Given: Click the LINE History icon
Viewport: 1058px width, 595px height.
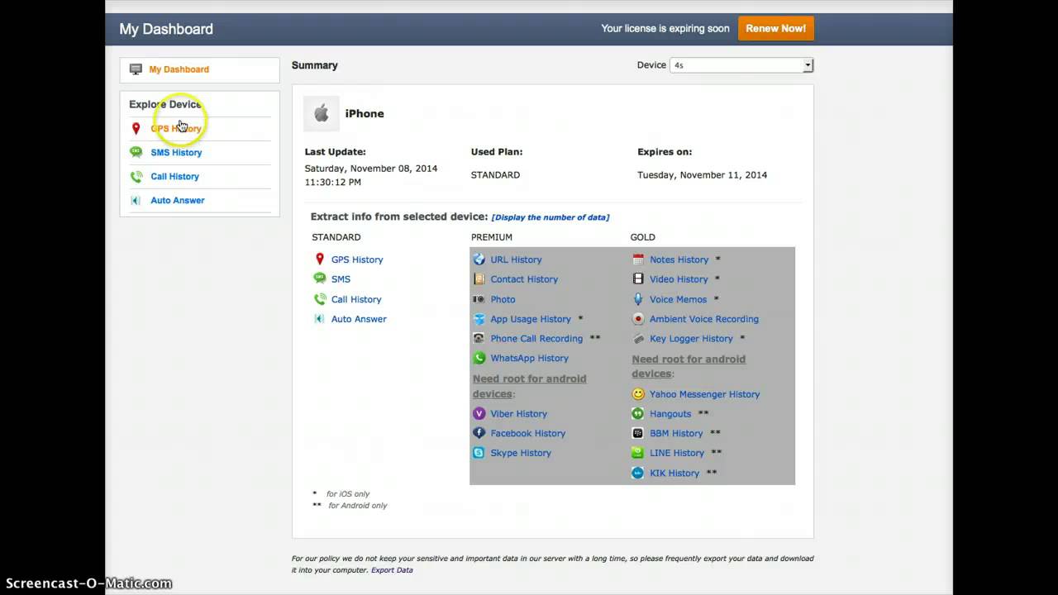Looking at the screenshot, I should (638, 453).
